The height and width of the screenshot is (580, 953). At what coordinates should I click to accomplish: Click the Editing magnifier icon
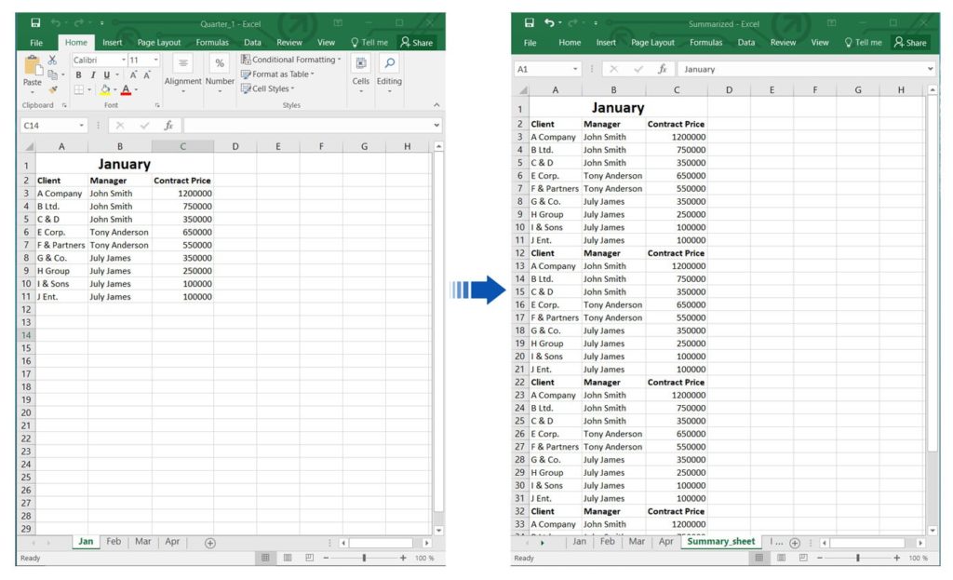(389, 61)
